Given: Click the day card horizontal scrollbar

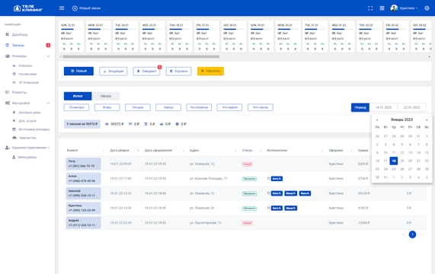Looking at the screenshot, I should (x=141, y=56).
